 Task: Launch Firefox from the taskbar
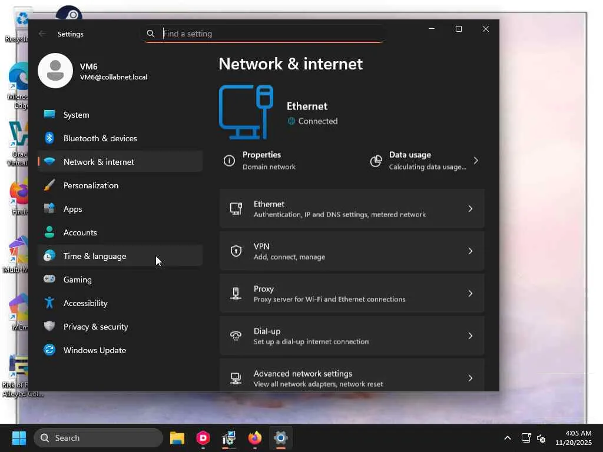pyautogui.click(x=254, y=438)
